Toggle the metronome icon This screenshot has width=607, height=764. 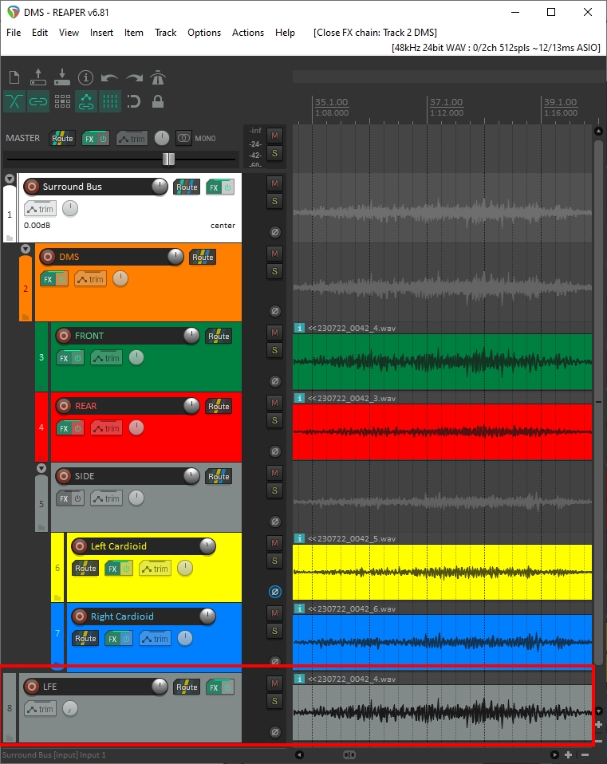(158, 77)
